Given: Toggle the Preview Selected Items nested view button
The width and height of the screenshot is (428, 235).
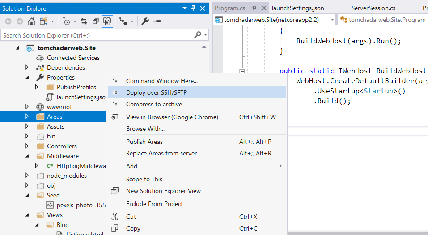Looking at the screenshot, I should (x=123, y=21).
